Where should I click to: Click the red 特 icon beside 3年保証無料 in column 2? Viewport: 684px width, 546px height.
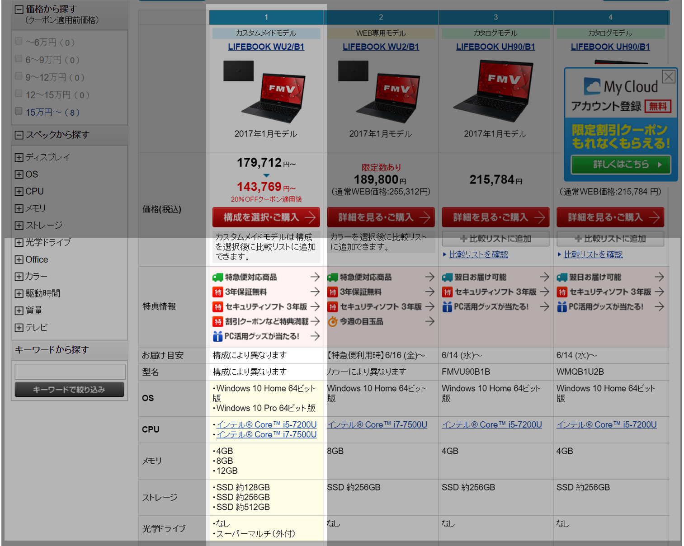point(333,292)
